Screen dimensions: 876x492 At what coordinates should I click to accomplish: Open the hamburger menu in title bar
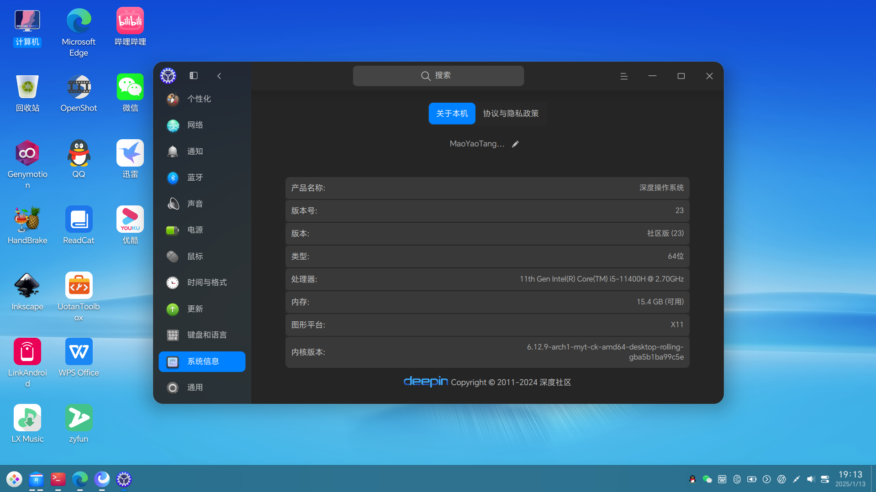click(x=624, y=76)
